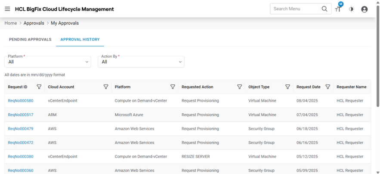This screenshot has width=380, height=174.
Task: Go to Home breadcrumb
Action: tap(11, 23)
